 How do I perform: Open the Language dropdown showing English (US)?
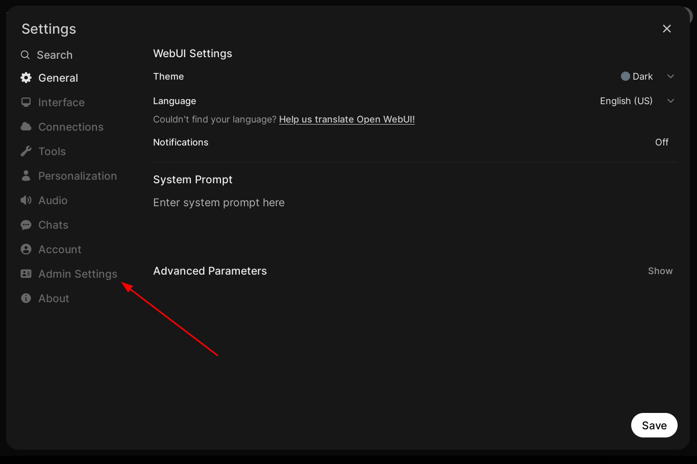coord(637,101)
